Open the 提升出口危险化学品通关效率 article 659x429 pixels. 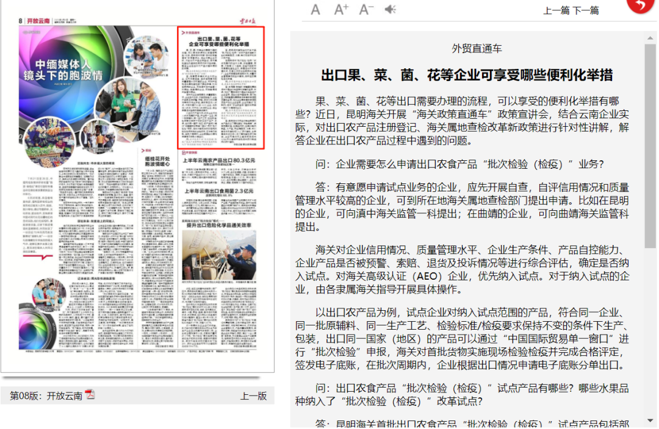[x=219, y=225]
